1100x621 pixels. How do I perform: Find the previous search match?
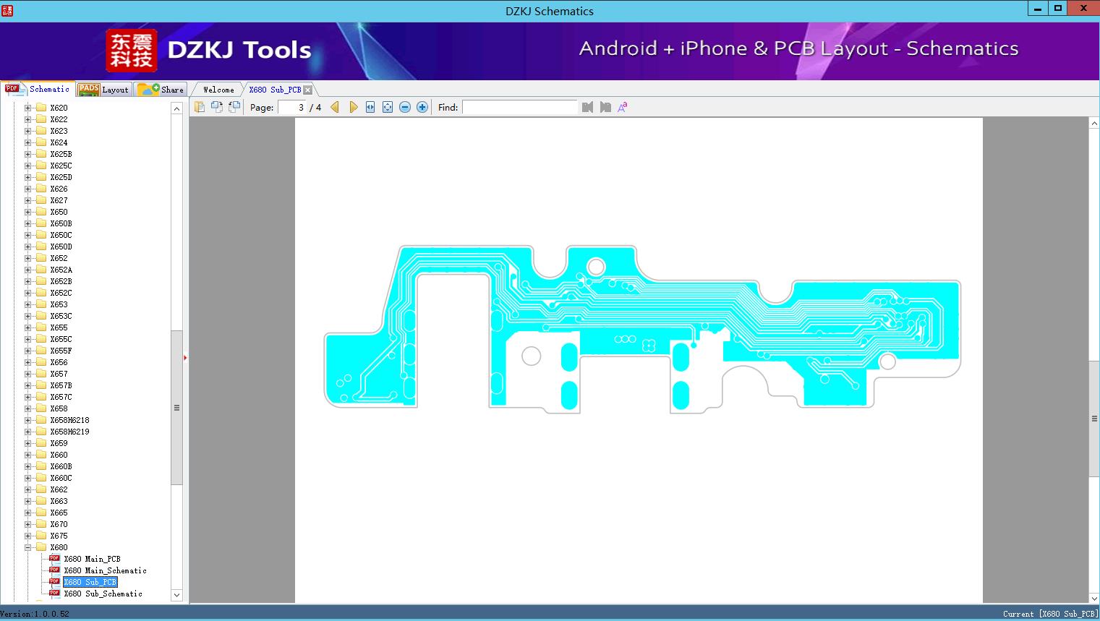point(587,107)
